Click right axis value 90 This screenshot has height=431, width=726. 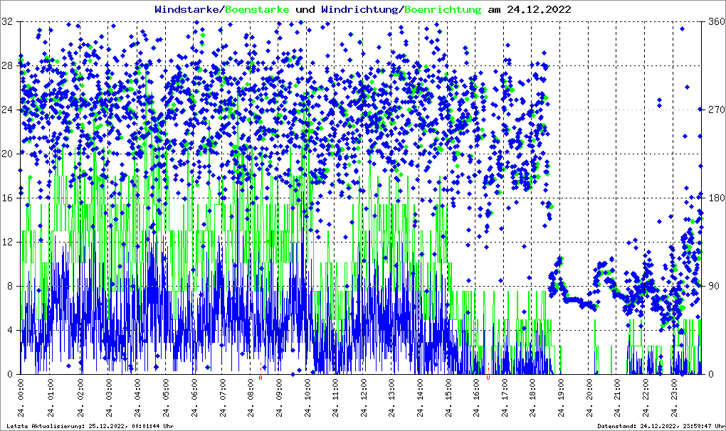click(715, 286)
